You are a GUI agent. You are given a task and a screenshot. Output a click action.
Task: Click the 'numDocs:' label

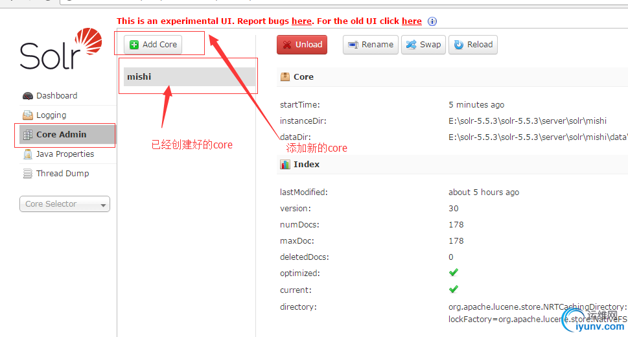(299, 225)
